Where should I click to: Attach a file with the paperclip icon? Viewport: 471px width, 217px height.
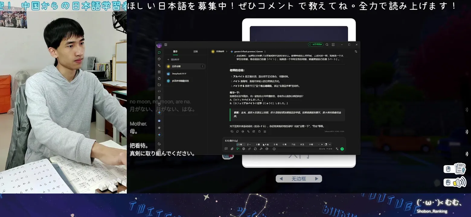point(232,149)
